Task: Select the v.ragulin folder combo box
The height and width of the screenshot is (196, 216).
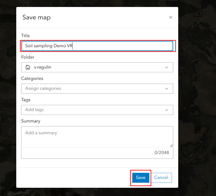Action: point(97,67)
